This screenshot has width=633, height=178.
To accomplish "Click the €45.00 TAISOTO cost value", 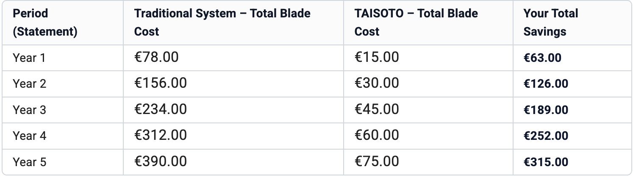I will click(377, 109).
